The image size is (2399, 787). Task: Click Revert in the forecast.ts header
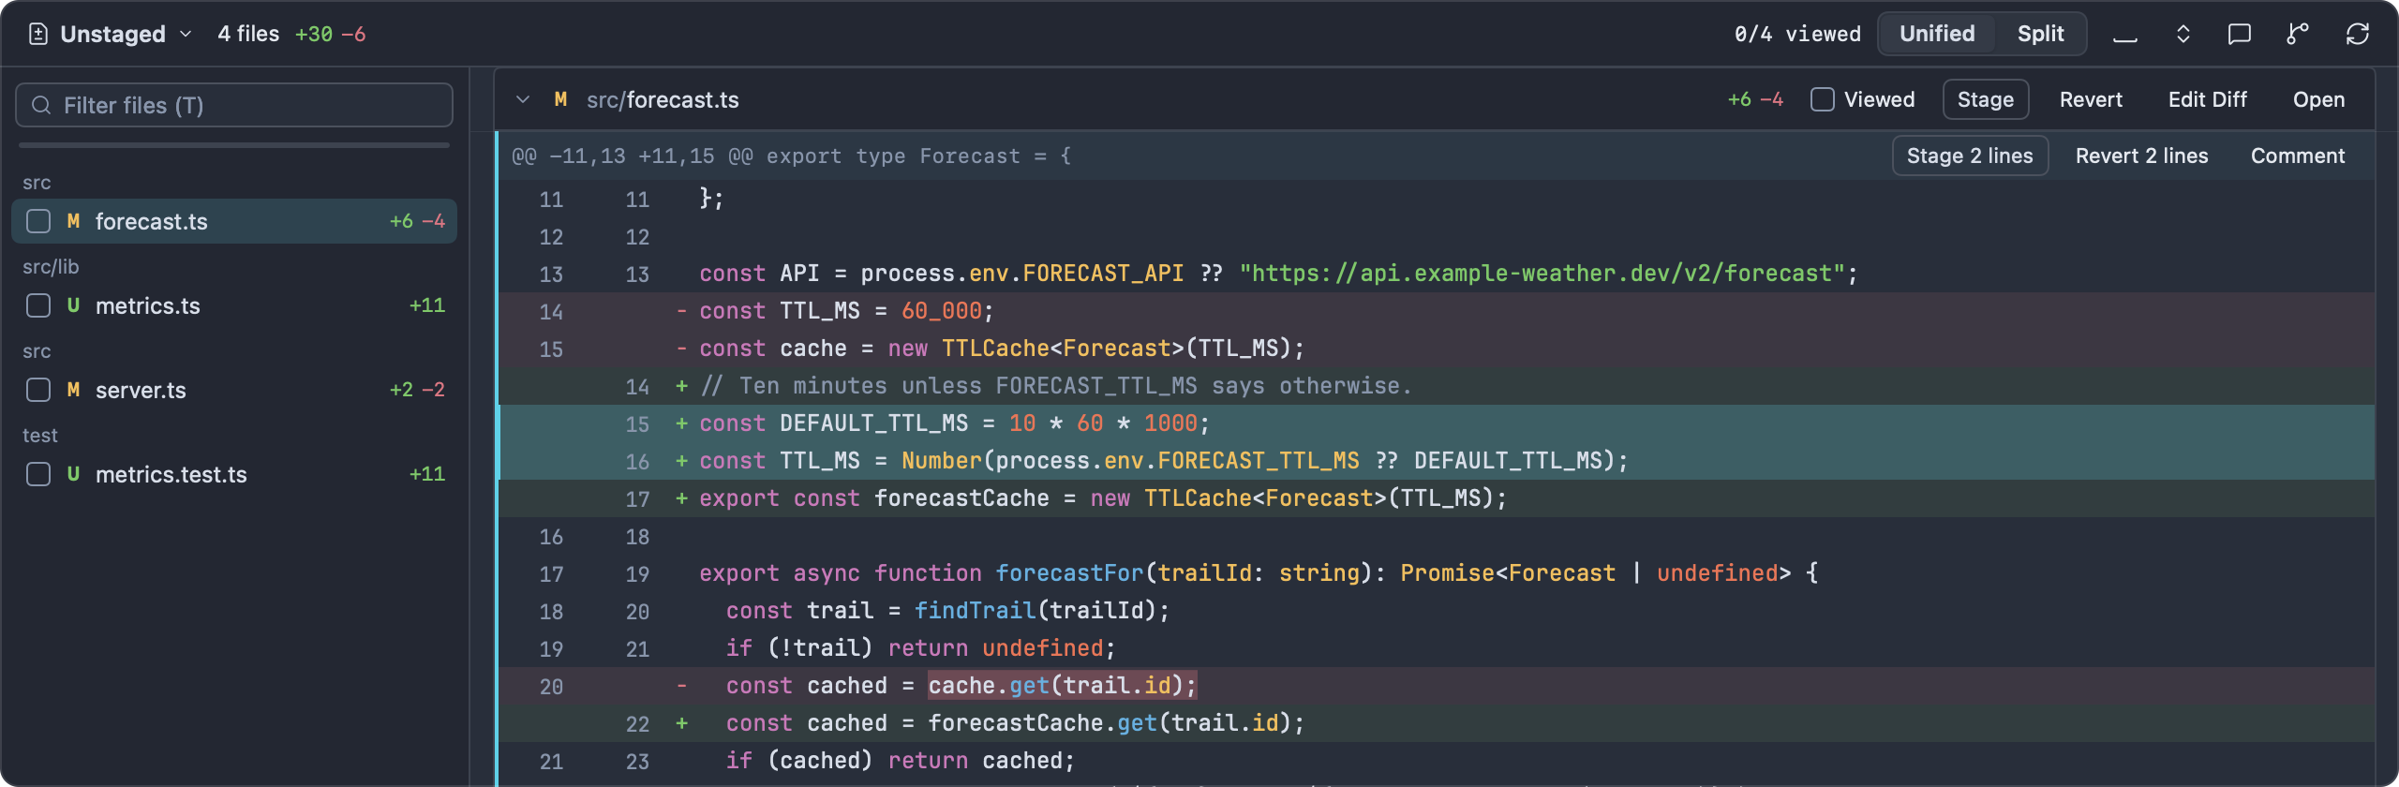pyautogui.click(x=2091, y=99)
